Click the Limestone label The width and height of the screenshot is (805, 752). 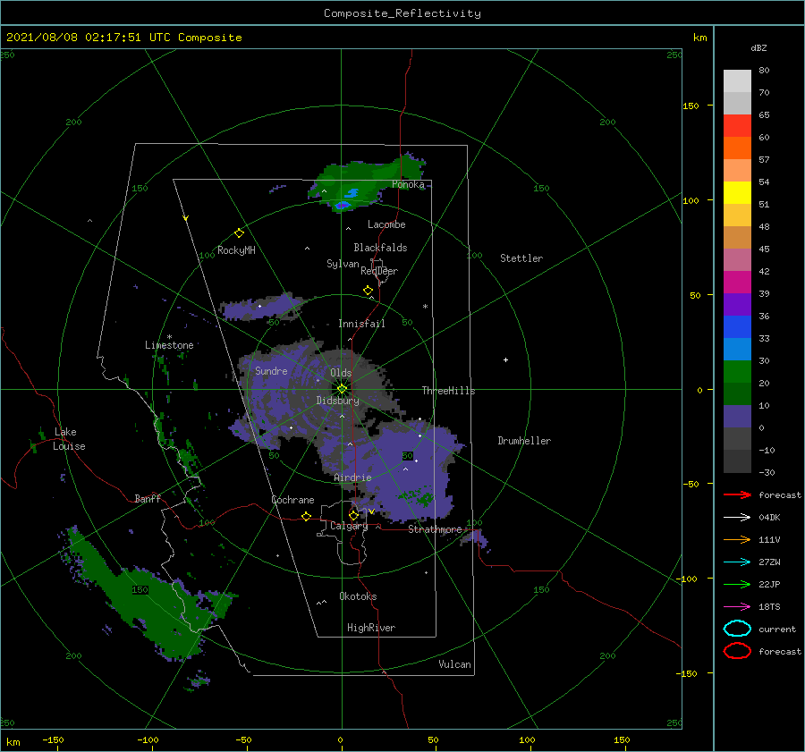pyautogui.click(x=169, y=345)
